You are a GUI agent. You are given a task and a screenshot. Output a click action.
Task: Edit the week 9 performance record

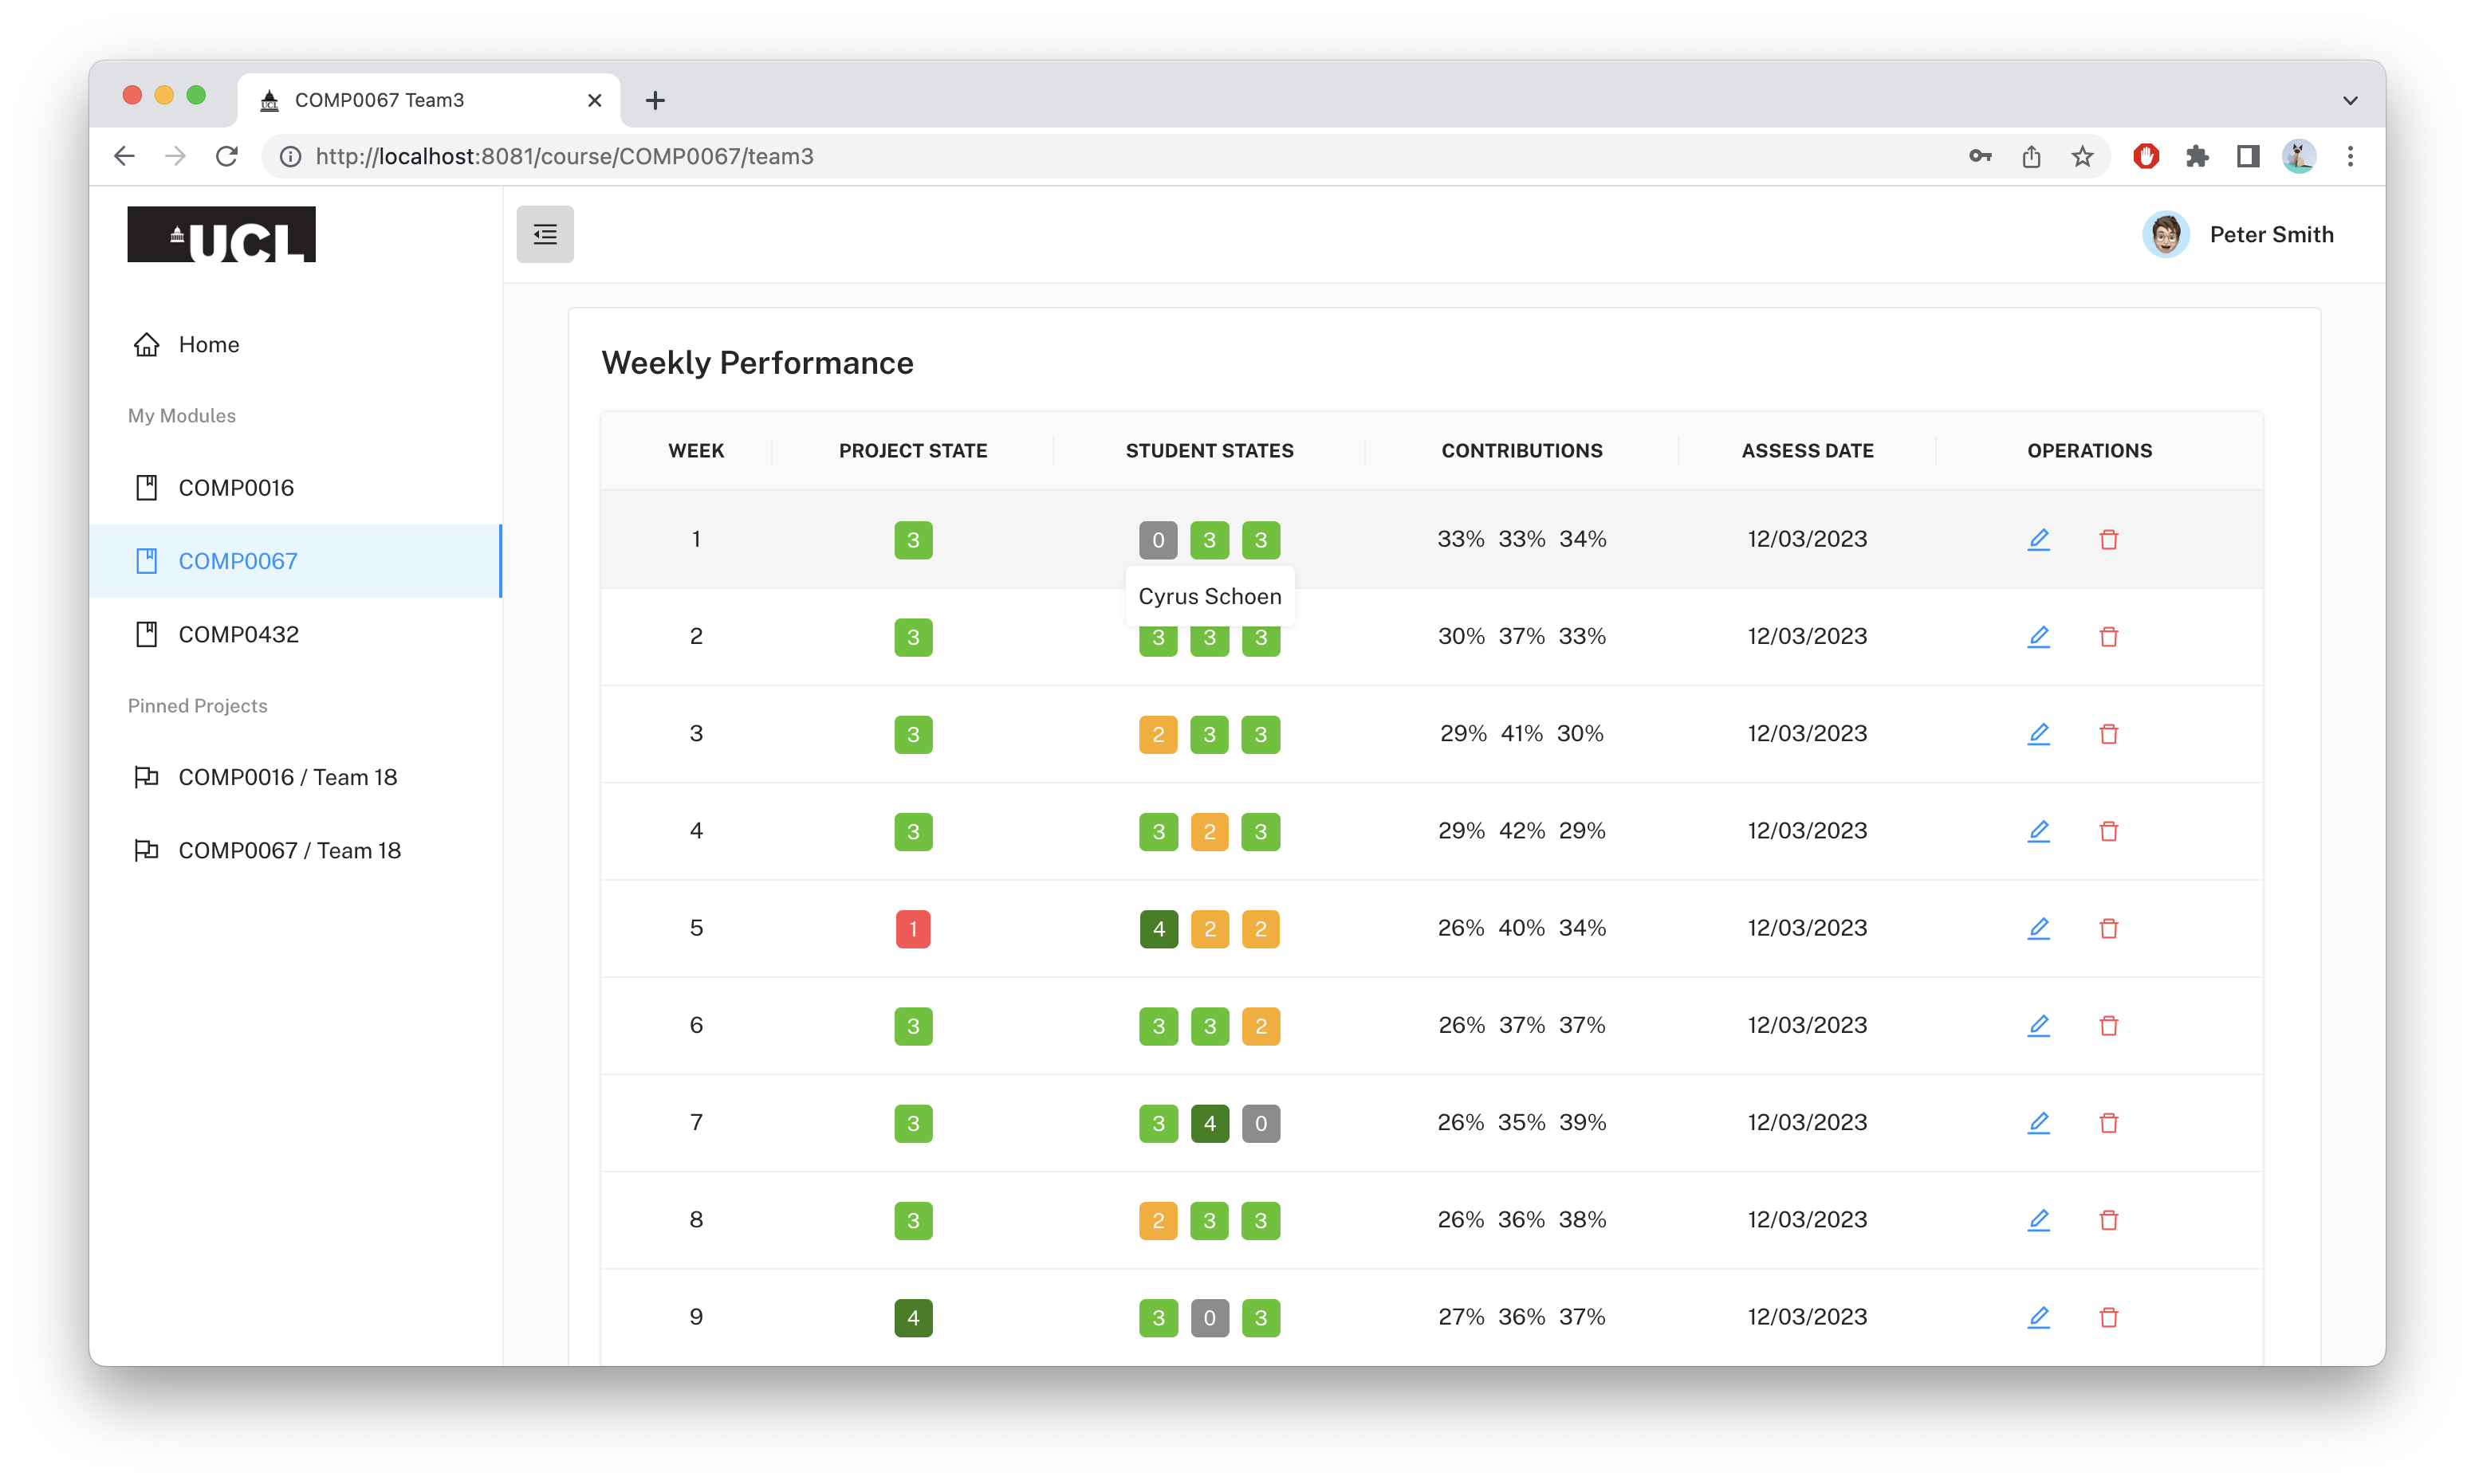pyautogui.click(x=2038, y=1317)
